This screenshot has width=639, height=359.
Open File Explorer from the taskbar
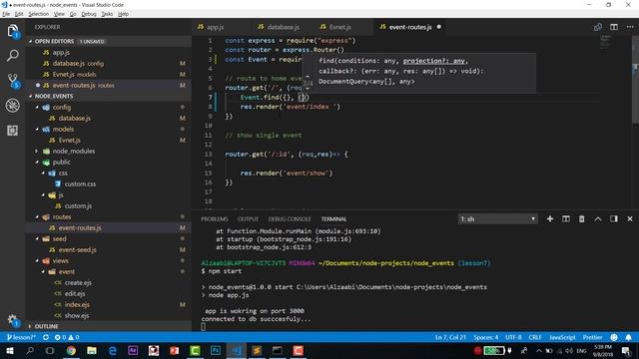(x=92, y=350)
